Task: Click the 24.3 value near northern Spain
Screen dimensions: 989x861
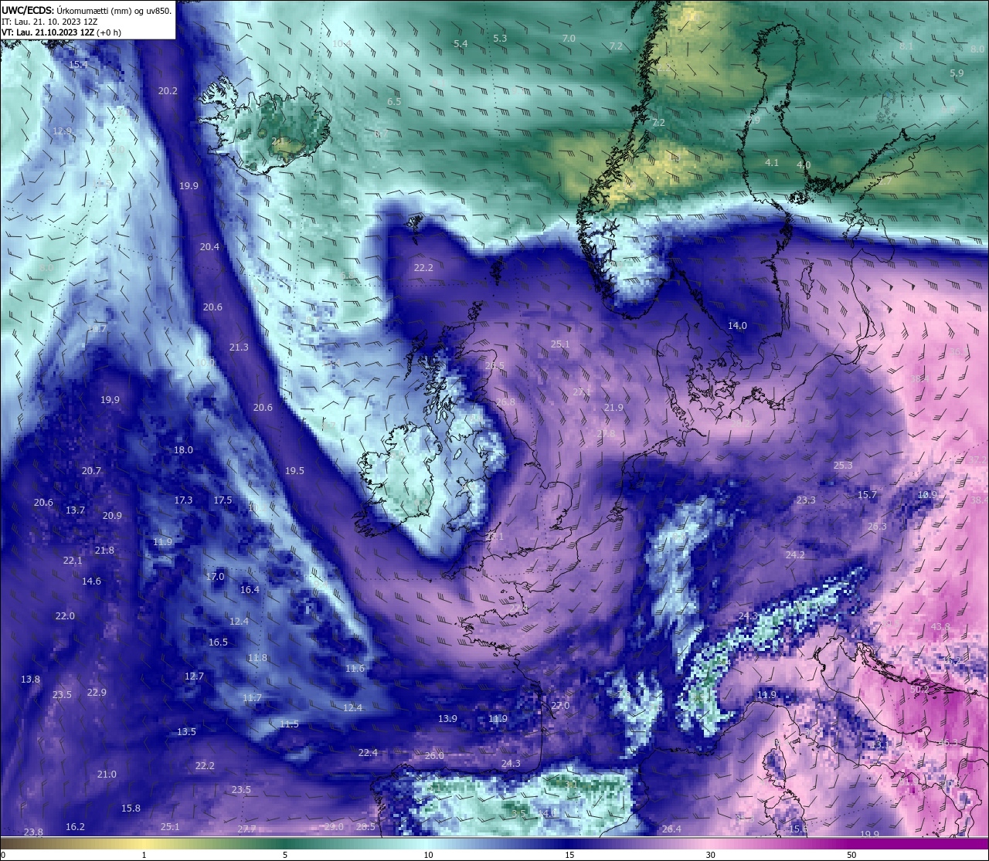Action: [511, 764]
